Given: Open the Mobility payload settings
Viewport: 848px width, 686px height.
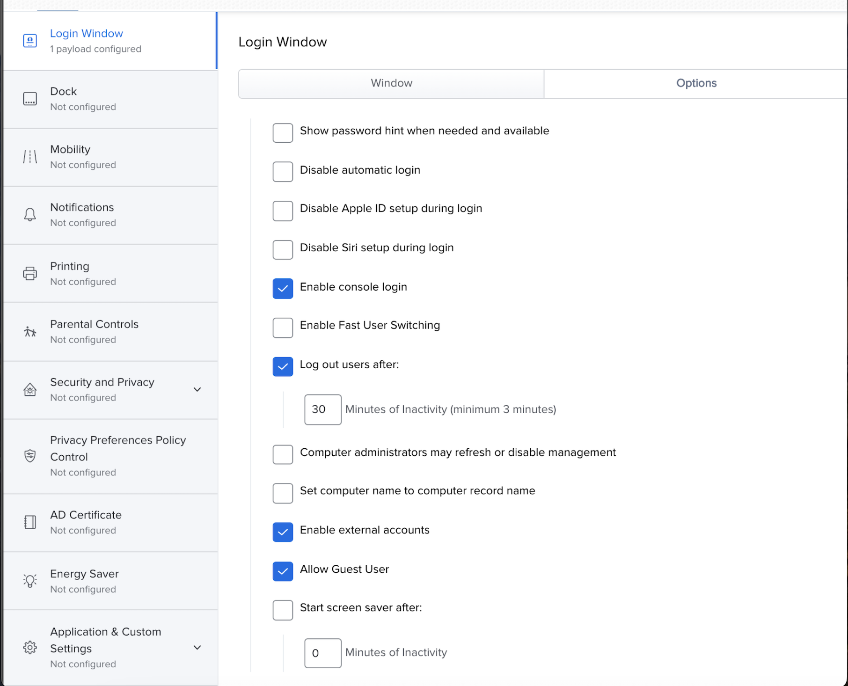Looking at the screenshot, I should tap(110, 157).
